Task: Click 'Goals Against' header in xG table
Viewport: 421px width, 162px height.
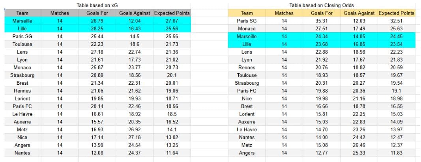Action: (x=135, y=13)
